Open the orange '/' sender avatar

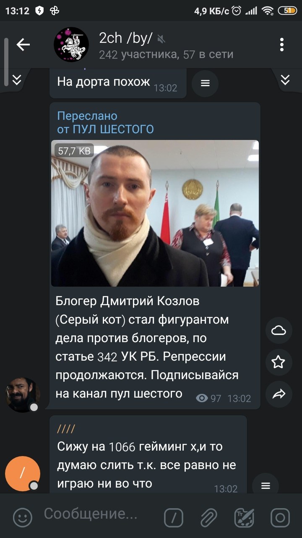(x=23, y=474)
